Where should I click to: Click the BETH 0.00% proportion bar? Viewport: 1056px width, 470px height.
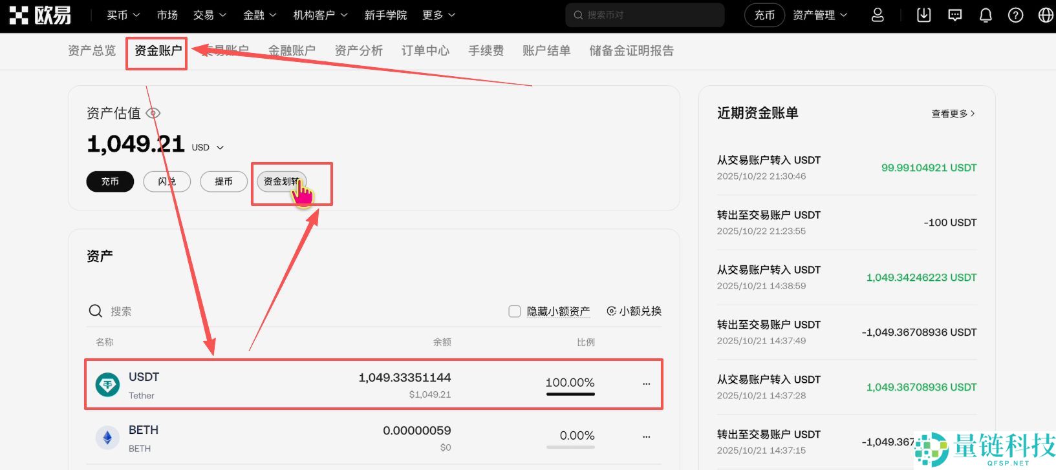pos(570,447)
